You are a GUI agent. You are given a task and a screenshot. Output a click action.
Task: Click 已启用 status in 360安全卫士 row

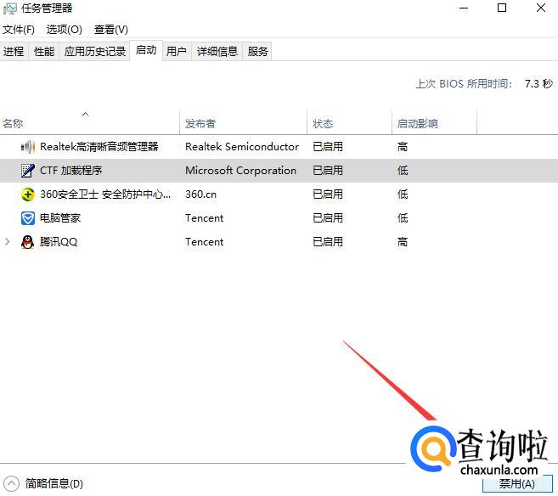point(328,194)
